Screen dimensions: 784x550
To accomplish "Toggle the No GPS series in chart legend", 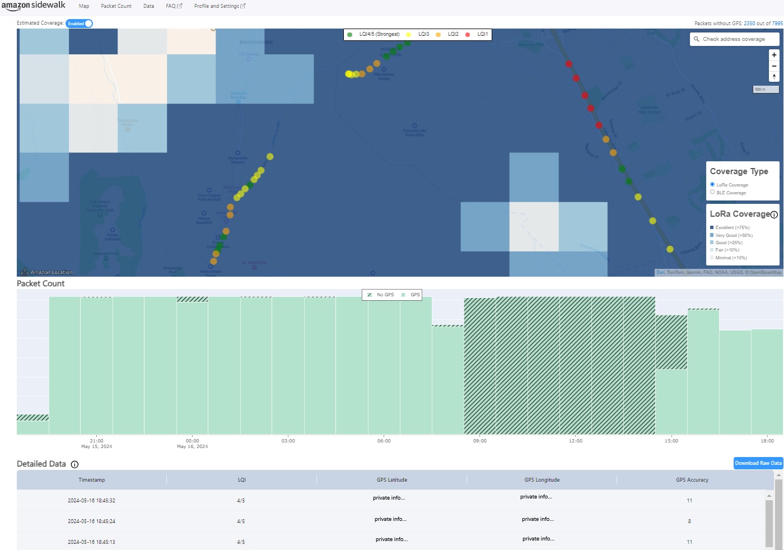I will pos(381,295).
